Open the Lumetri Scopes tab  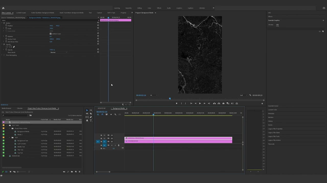[x=21, y=13]
